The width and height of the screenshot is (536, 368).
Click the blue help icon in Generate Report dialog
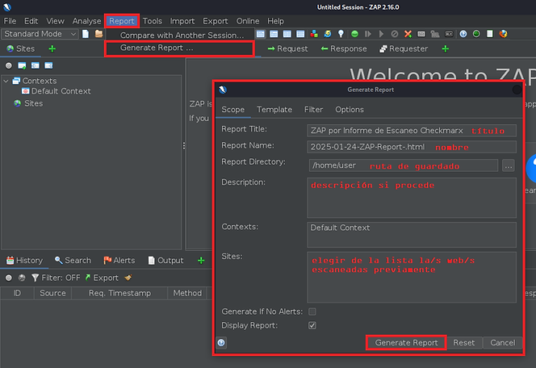click(x=221, y=342)
